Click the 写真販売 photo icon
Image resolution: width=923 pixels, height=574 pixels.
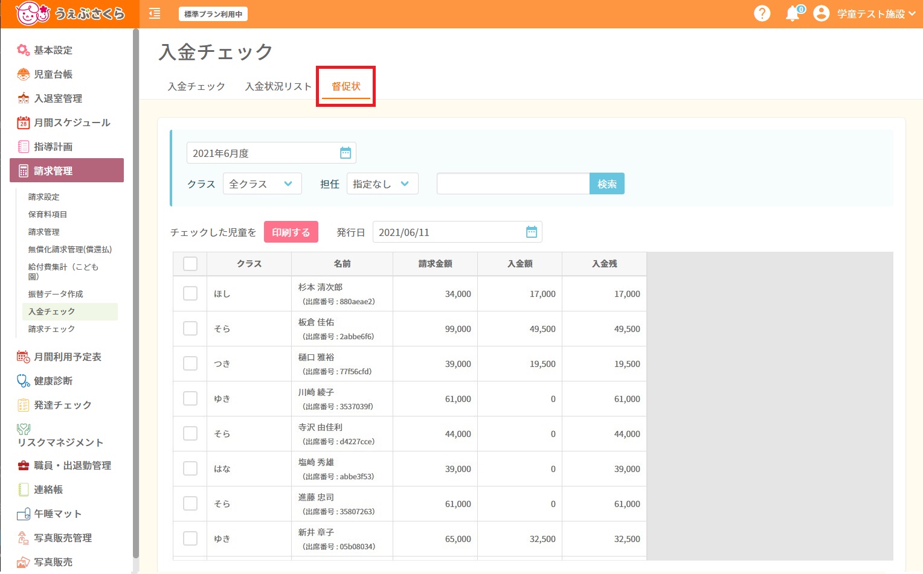(x=24, y=562)
